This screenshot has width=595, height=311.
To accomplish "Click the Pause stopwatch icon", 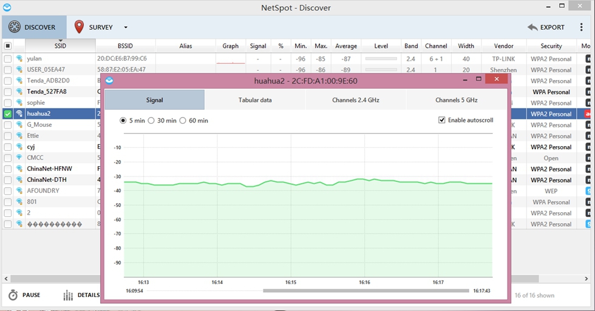I will point(13,295).
